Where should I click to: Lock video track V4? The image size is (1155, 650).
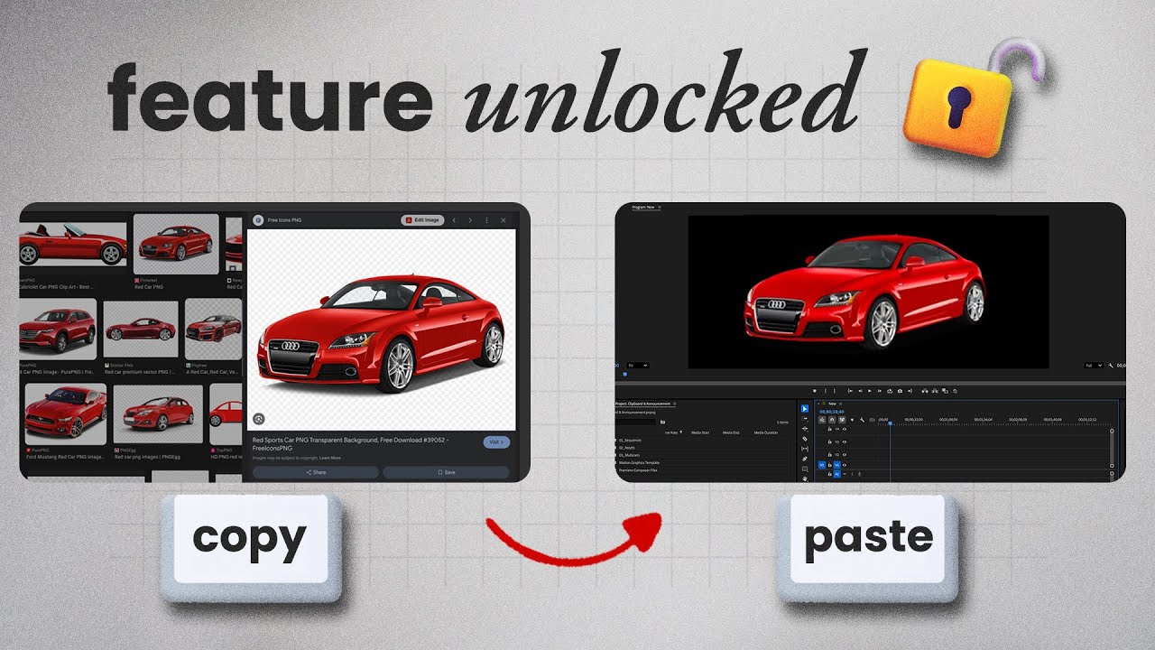829,430
